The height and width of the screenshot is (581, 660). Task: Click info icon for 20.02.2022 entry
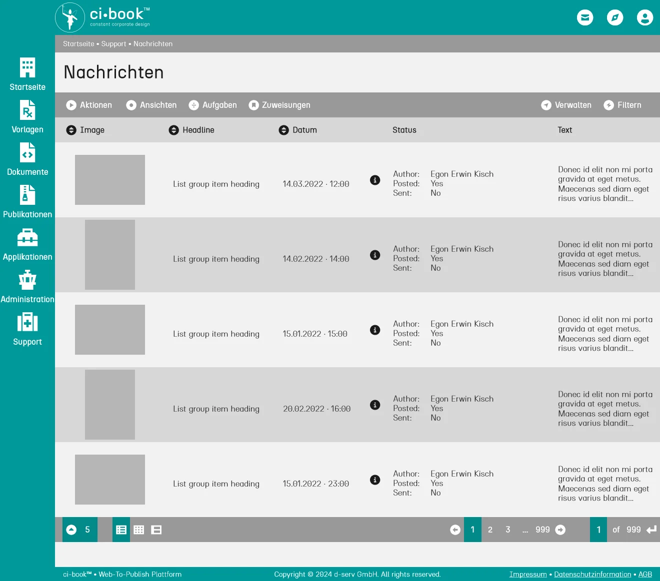tap(375, 405)
